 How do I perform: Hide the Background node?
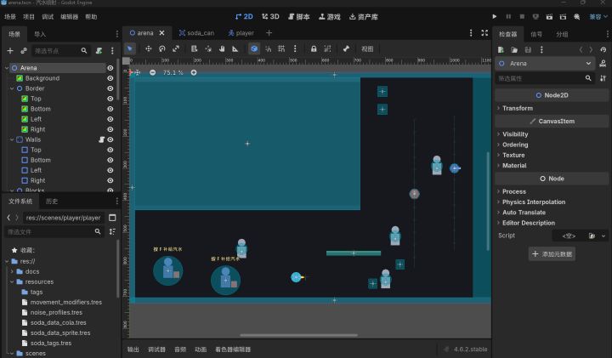110,78
